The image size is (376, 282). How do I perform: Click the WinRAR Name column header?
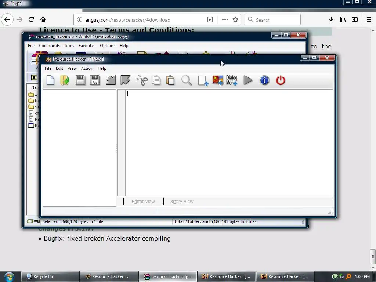[33, 87]
